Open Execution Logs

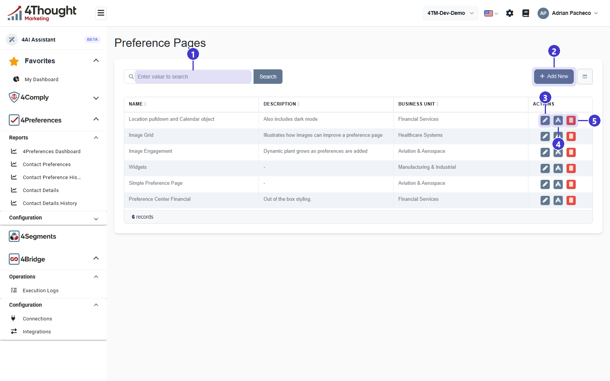click(40, 290)
